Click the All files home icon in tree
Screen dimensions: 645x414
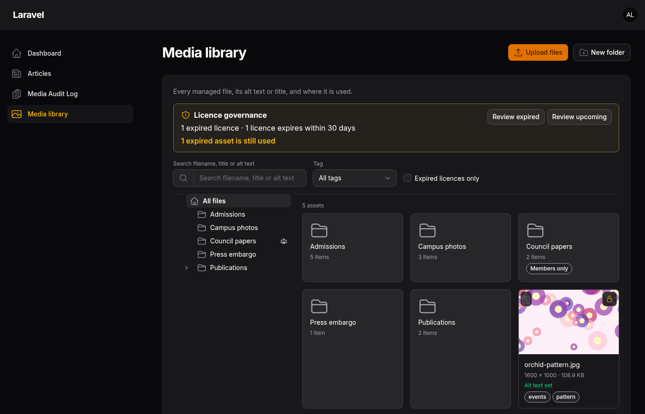(x=194, y=201)
